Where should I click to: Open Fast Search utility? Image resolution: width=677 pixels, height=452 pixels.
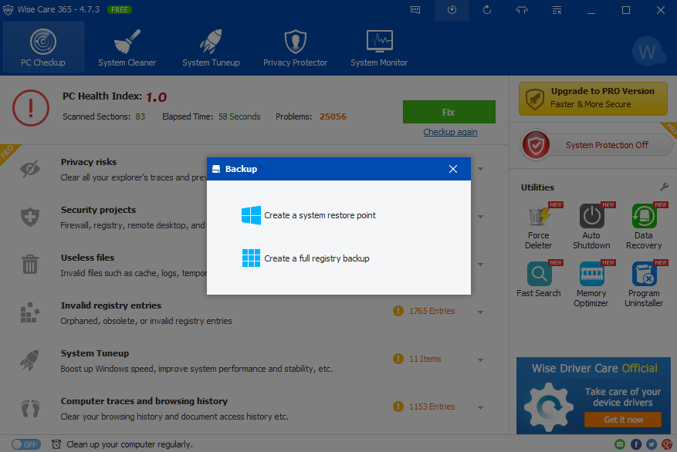(539, 279)
